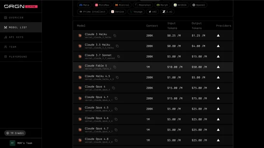The width and height of the screenshot is (264, 148).
Task: Click the ORGN Gate logo
Action: [21, 6]
